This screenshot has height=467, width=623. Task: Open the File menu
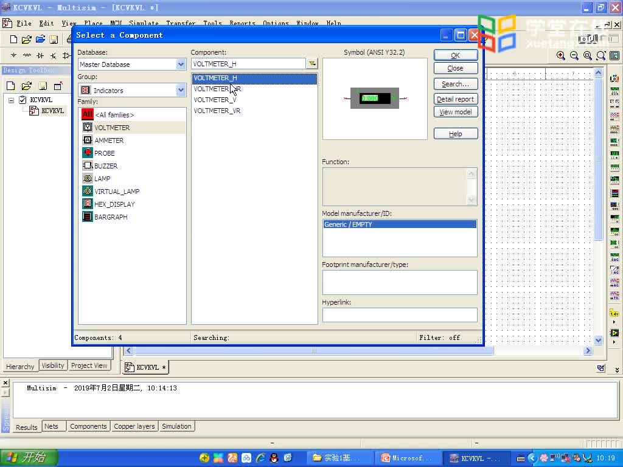[24, 24]
